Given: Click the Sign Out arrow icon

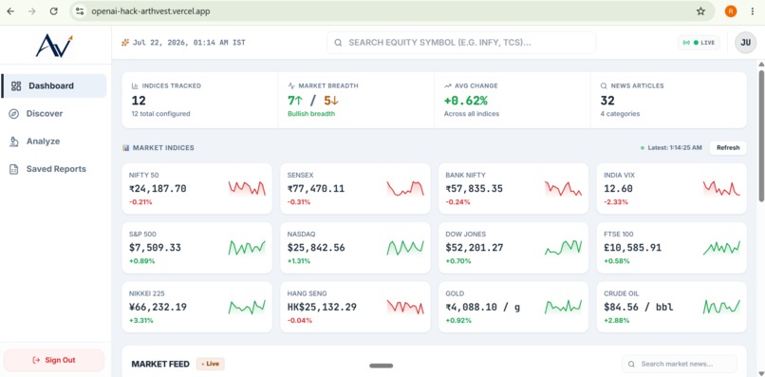Looking at the screenshot, I should point(36,361).
